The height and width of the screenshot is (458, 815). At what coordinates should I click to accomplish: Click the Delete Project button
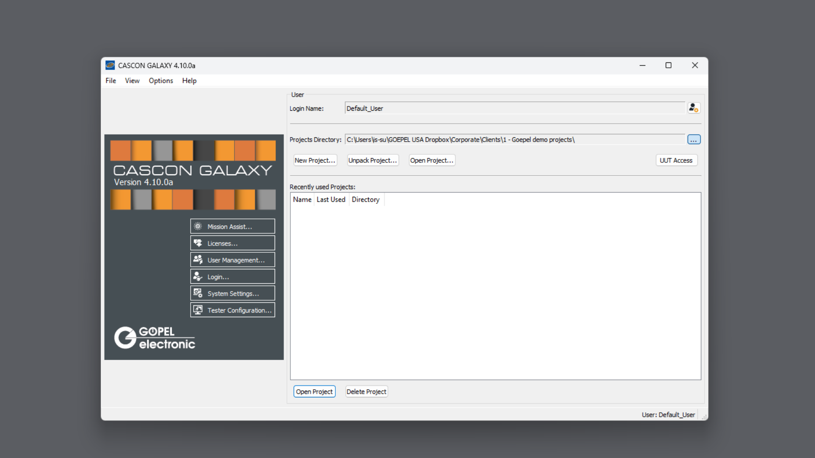tap(366, 391)
